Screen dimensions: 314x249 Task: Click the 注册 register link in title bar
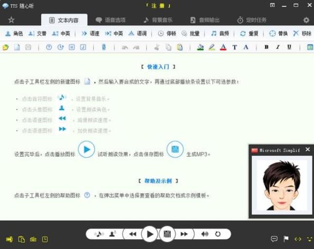coord(157,6)
